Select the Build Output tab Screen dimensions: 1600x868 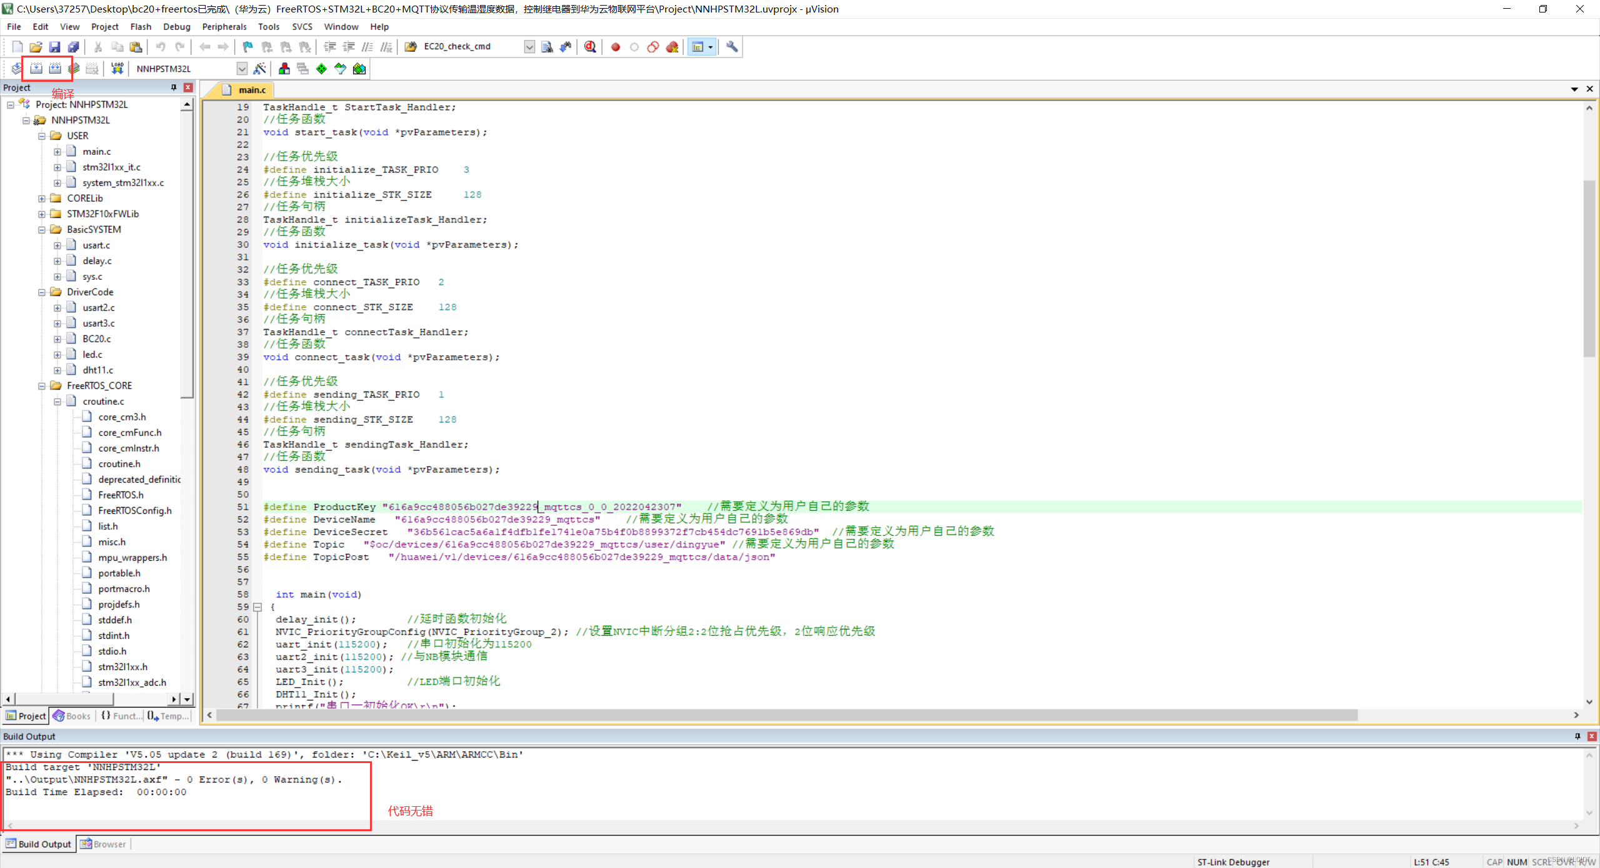pyautogui.click(x=39, y=844)
